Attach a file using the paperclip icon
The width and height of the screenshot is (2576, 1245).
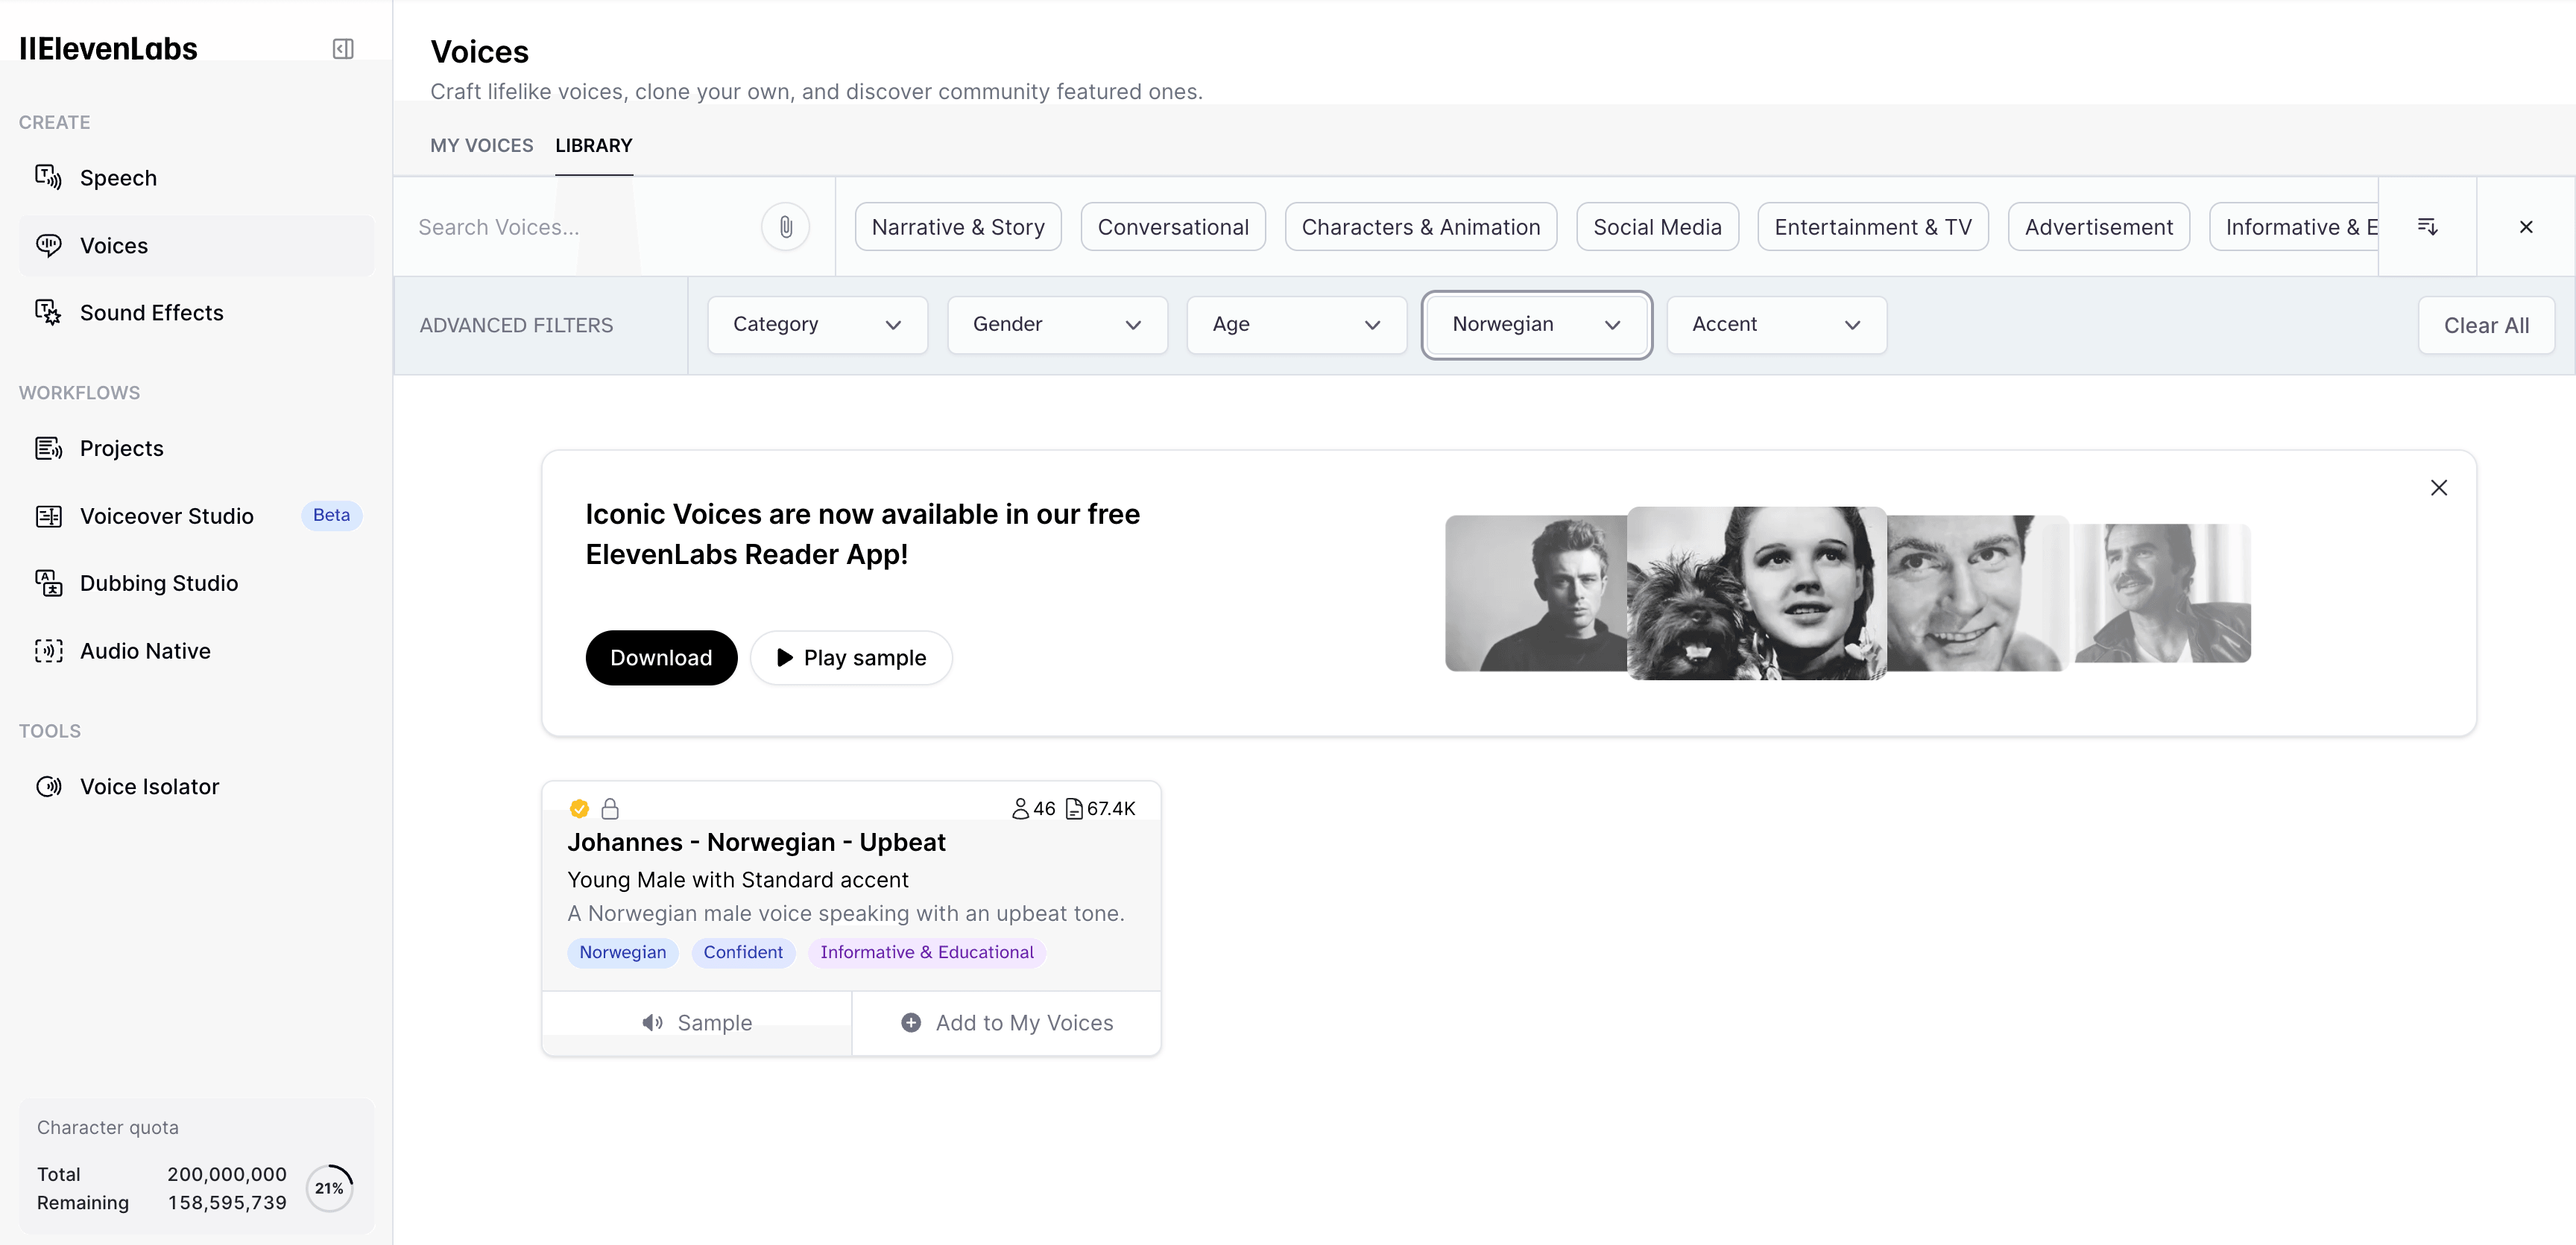785,226
